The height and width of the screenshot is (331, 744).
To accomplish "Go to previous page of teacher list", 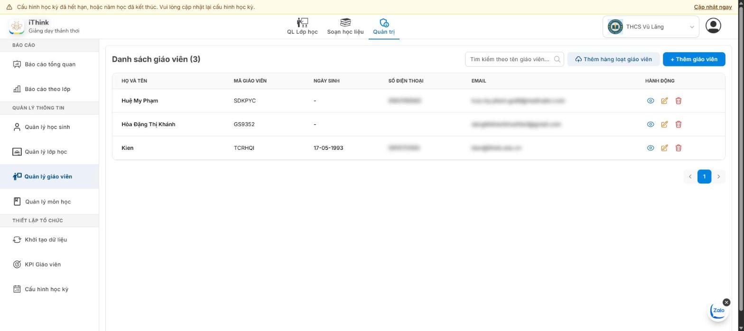I will pyautogui.click(x=690, y=176).
